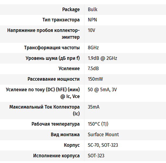Click the "Рассеивание мощности" label
This screenshot has height=163, width=166.
pyautogui.click(x=53, y=79)
